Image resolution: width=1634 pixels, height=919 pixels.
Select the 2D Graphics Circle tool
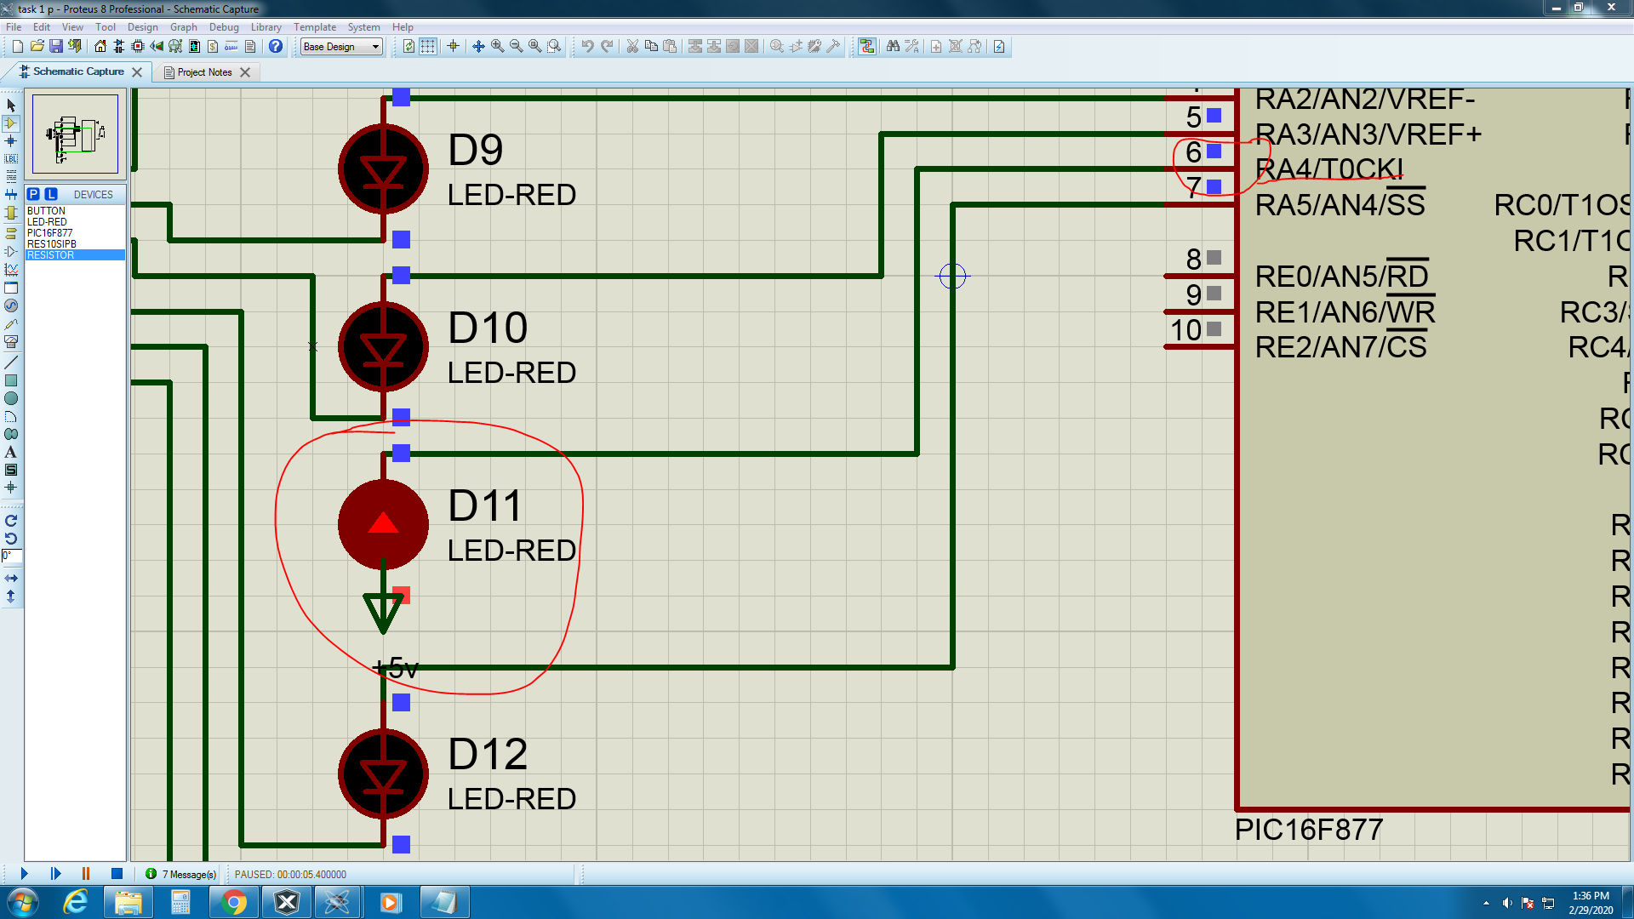(x=11, y=398)
